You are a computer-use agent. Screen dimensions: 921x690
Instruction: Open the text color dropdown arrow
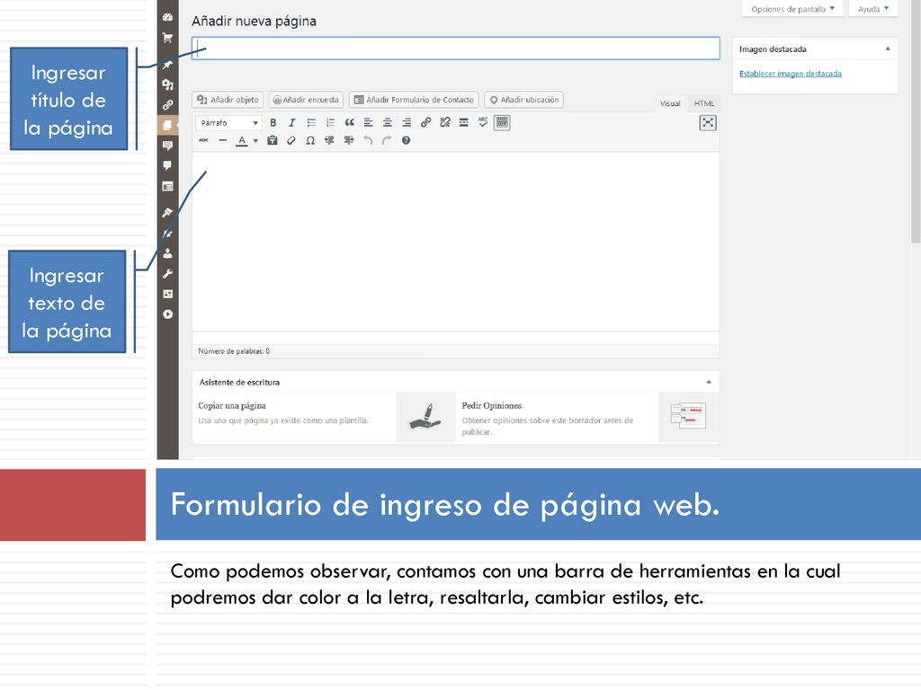[x=255, y=141]
